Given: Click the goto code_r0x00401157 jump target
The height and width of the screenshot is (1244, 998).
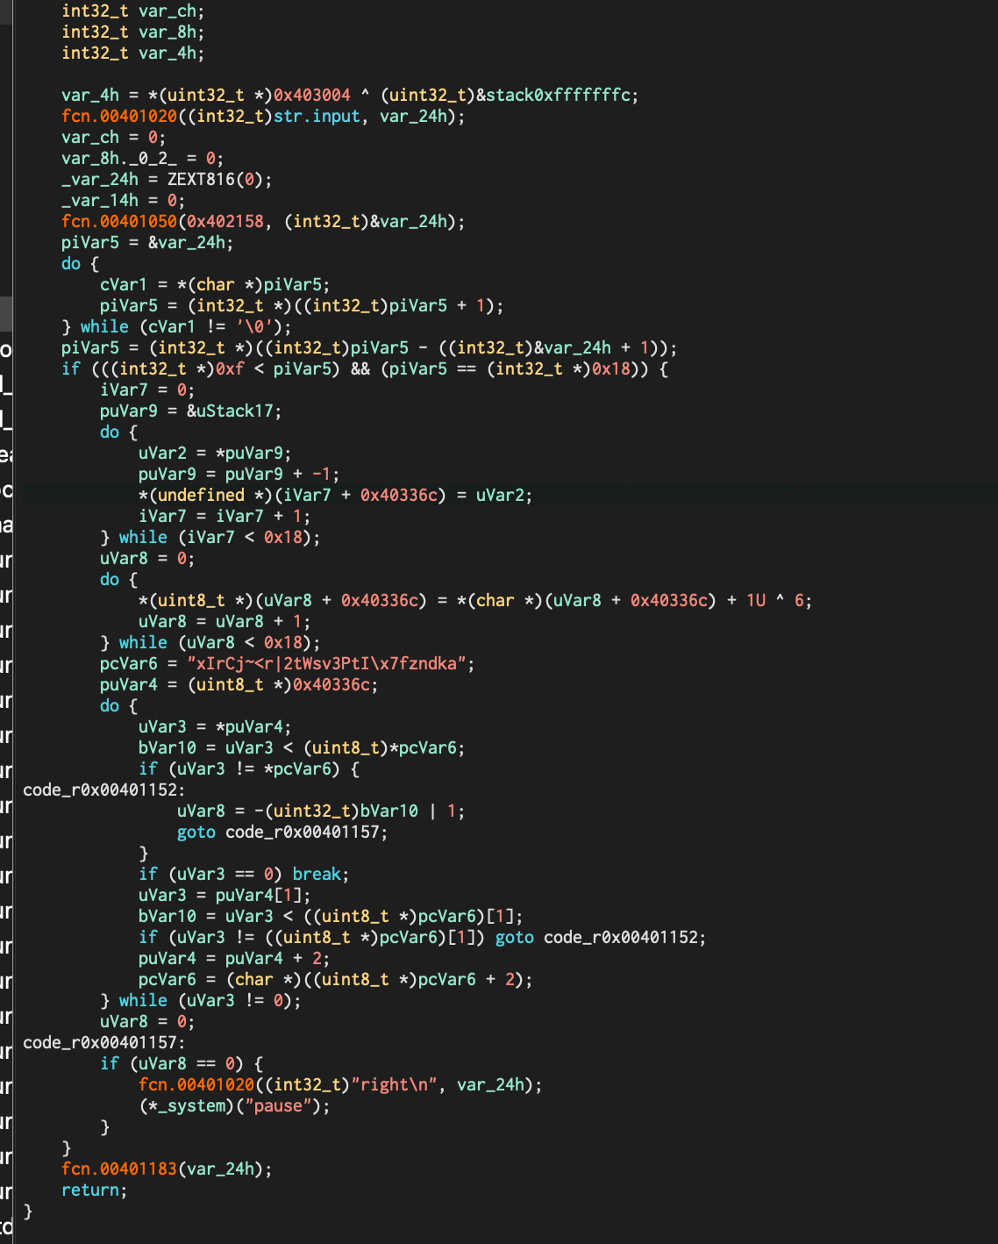Looking at the screenshot, I should click(x=306, y=833).
